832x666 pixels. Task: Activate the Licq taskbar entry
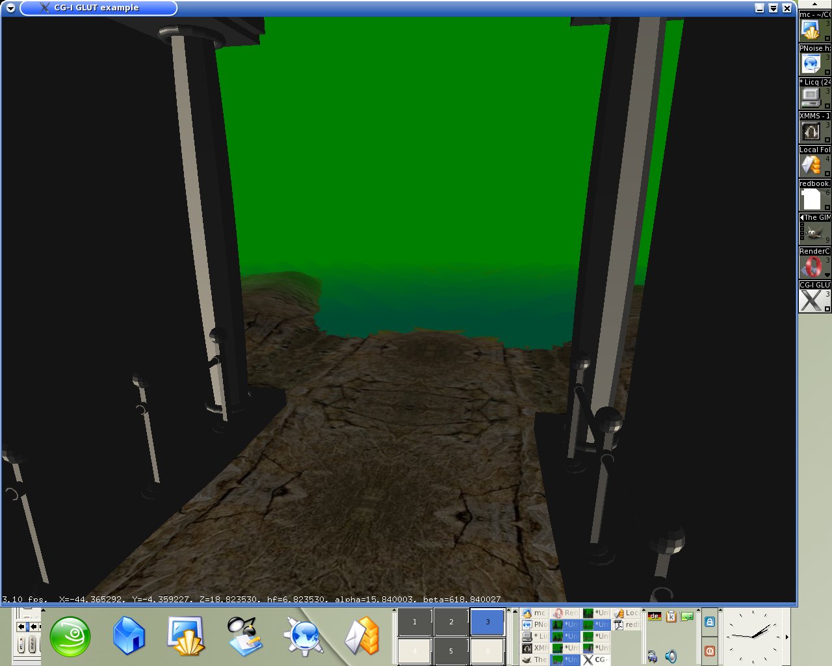(x=534, y=637)
